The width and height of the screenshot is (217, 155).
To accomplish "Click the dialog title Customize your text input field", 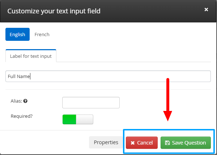I will [54, 11].
